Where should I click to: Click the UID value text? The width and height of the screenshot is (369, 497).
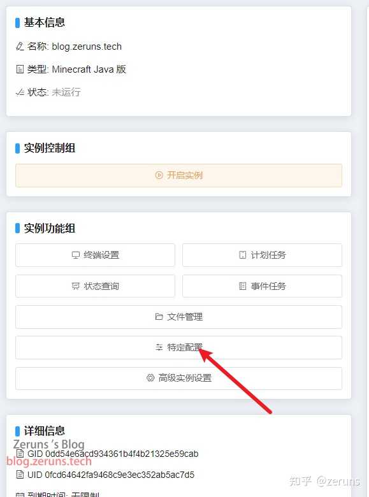point(120,475)
